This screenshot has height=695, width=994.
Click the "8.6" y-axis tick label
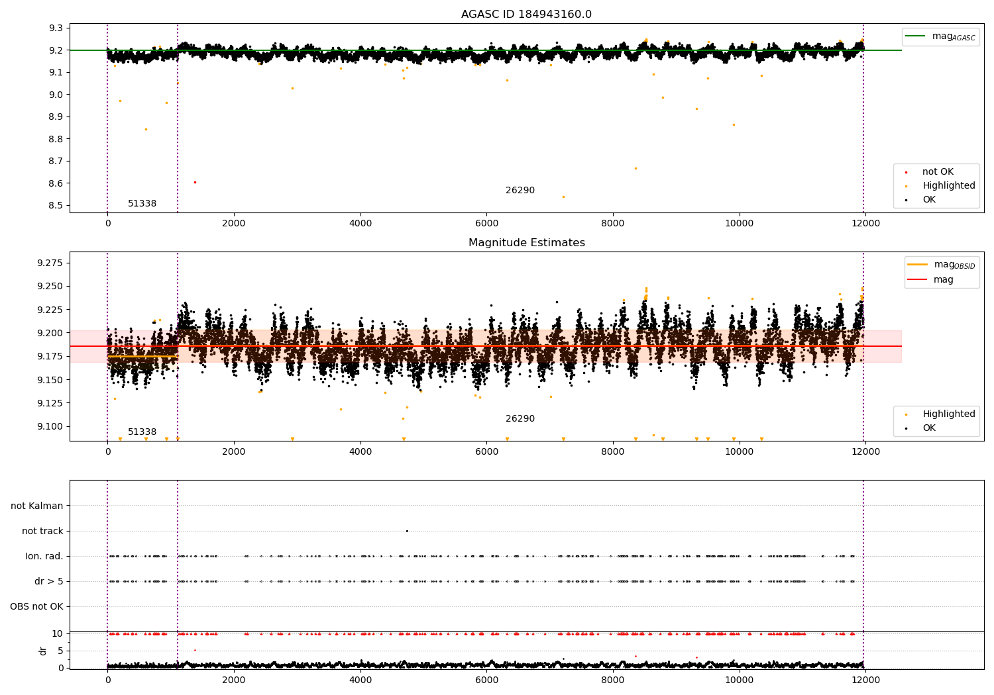(x=56, y=183)
